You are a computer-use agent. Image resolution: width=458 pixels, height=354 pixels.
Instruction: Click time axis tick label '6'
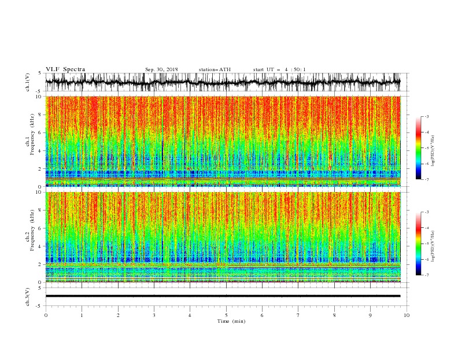[x=262, y=315]
